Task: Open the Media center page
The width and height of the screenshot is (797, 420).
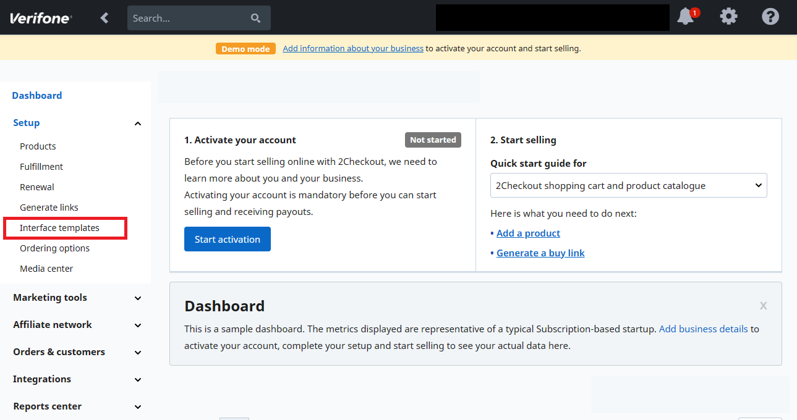Action: 46,268
